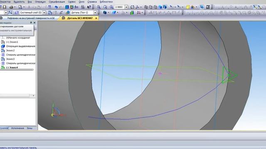This screenshot has height=149, width=266.
Task: Open the Операции menu
Action: 40,2
